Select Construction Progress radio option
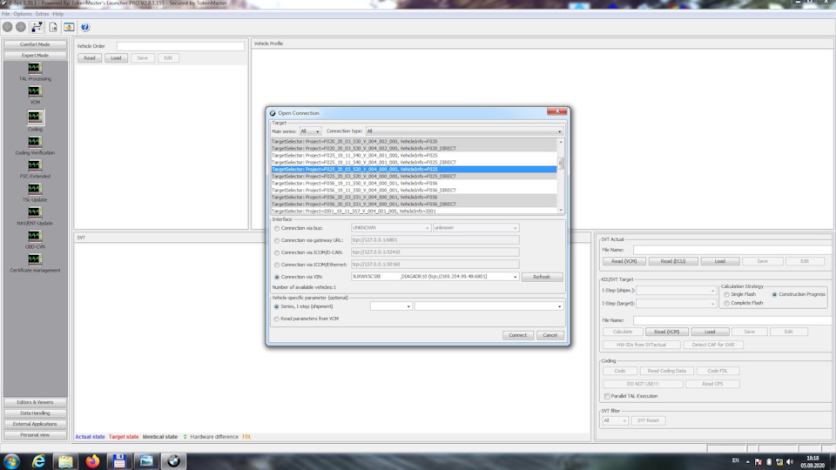 pyautogui.click(x=775, y=295)
